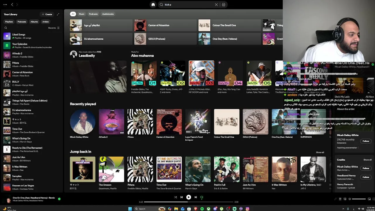Image resolution: width=375 pixels, height=211 pixels.
Task: Clear the search field with the X
Action: (217, 5)
